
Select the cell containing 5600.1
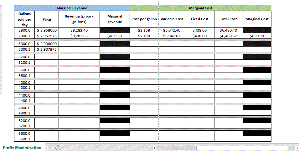pos(24,139)
